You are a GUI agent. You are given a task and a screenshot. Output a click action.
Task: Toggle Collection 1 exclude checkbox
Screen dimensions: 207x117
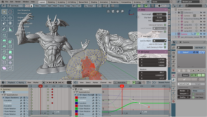(179, 13)
